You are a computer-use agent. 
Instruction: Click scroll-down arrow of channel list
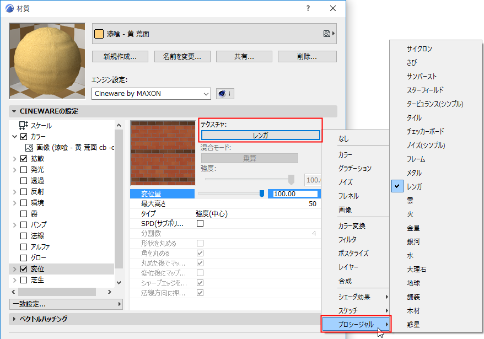[x=119, y=282]
